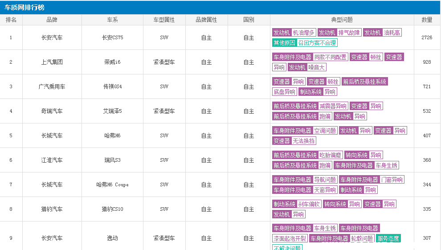Viewport: 441px width, 250px height.
Task: Click the 发动机 机油增多 tag
Action: pyautogui.click(x=294, y=33)
